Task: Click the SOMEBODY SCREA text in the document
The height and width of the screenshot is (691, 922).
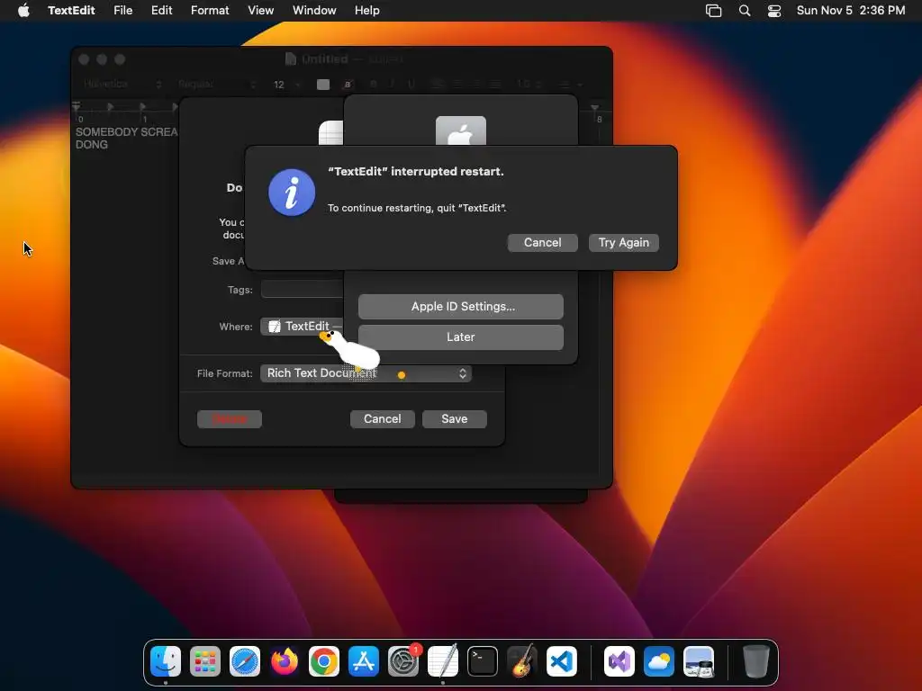Action: coord(126,132)
